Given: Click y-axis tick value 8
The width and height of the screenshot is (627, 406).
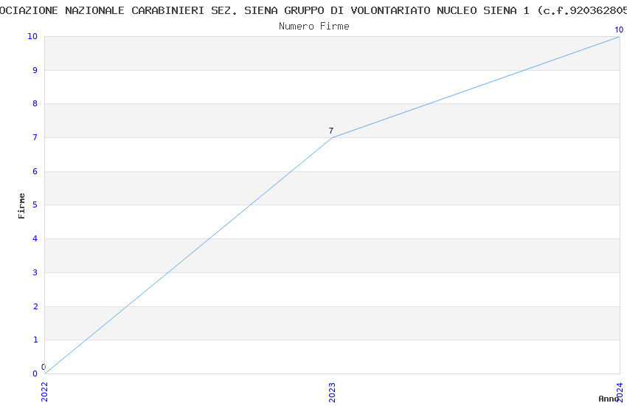Looking at the screenshot, I should point(35,103).
